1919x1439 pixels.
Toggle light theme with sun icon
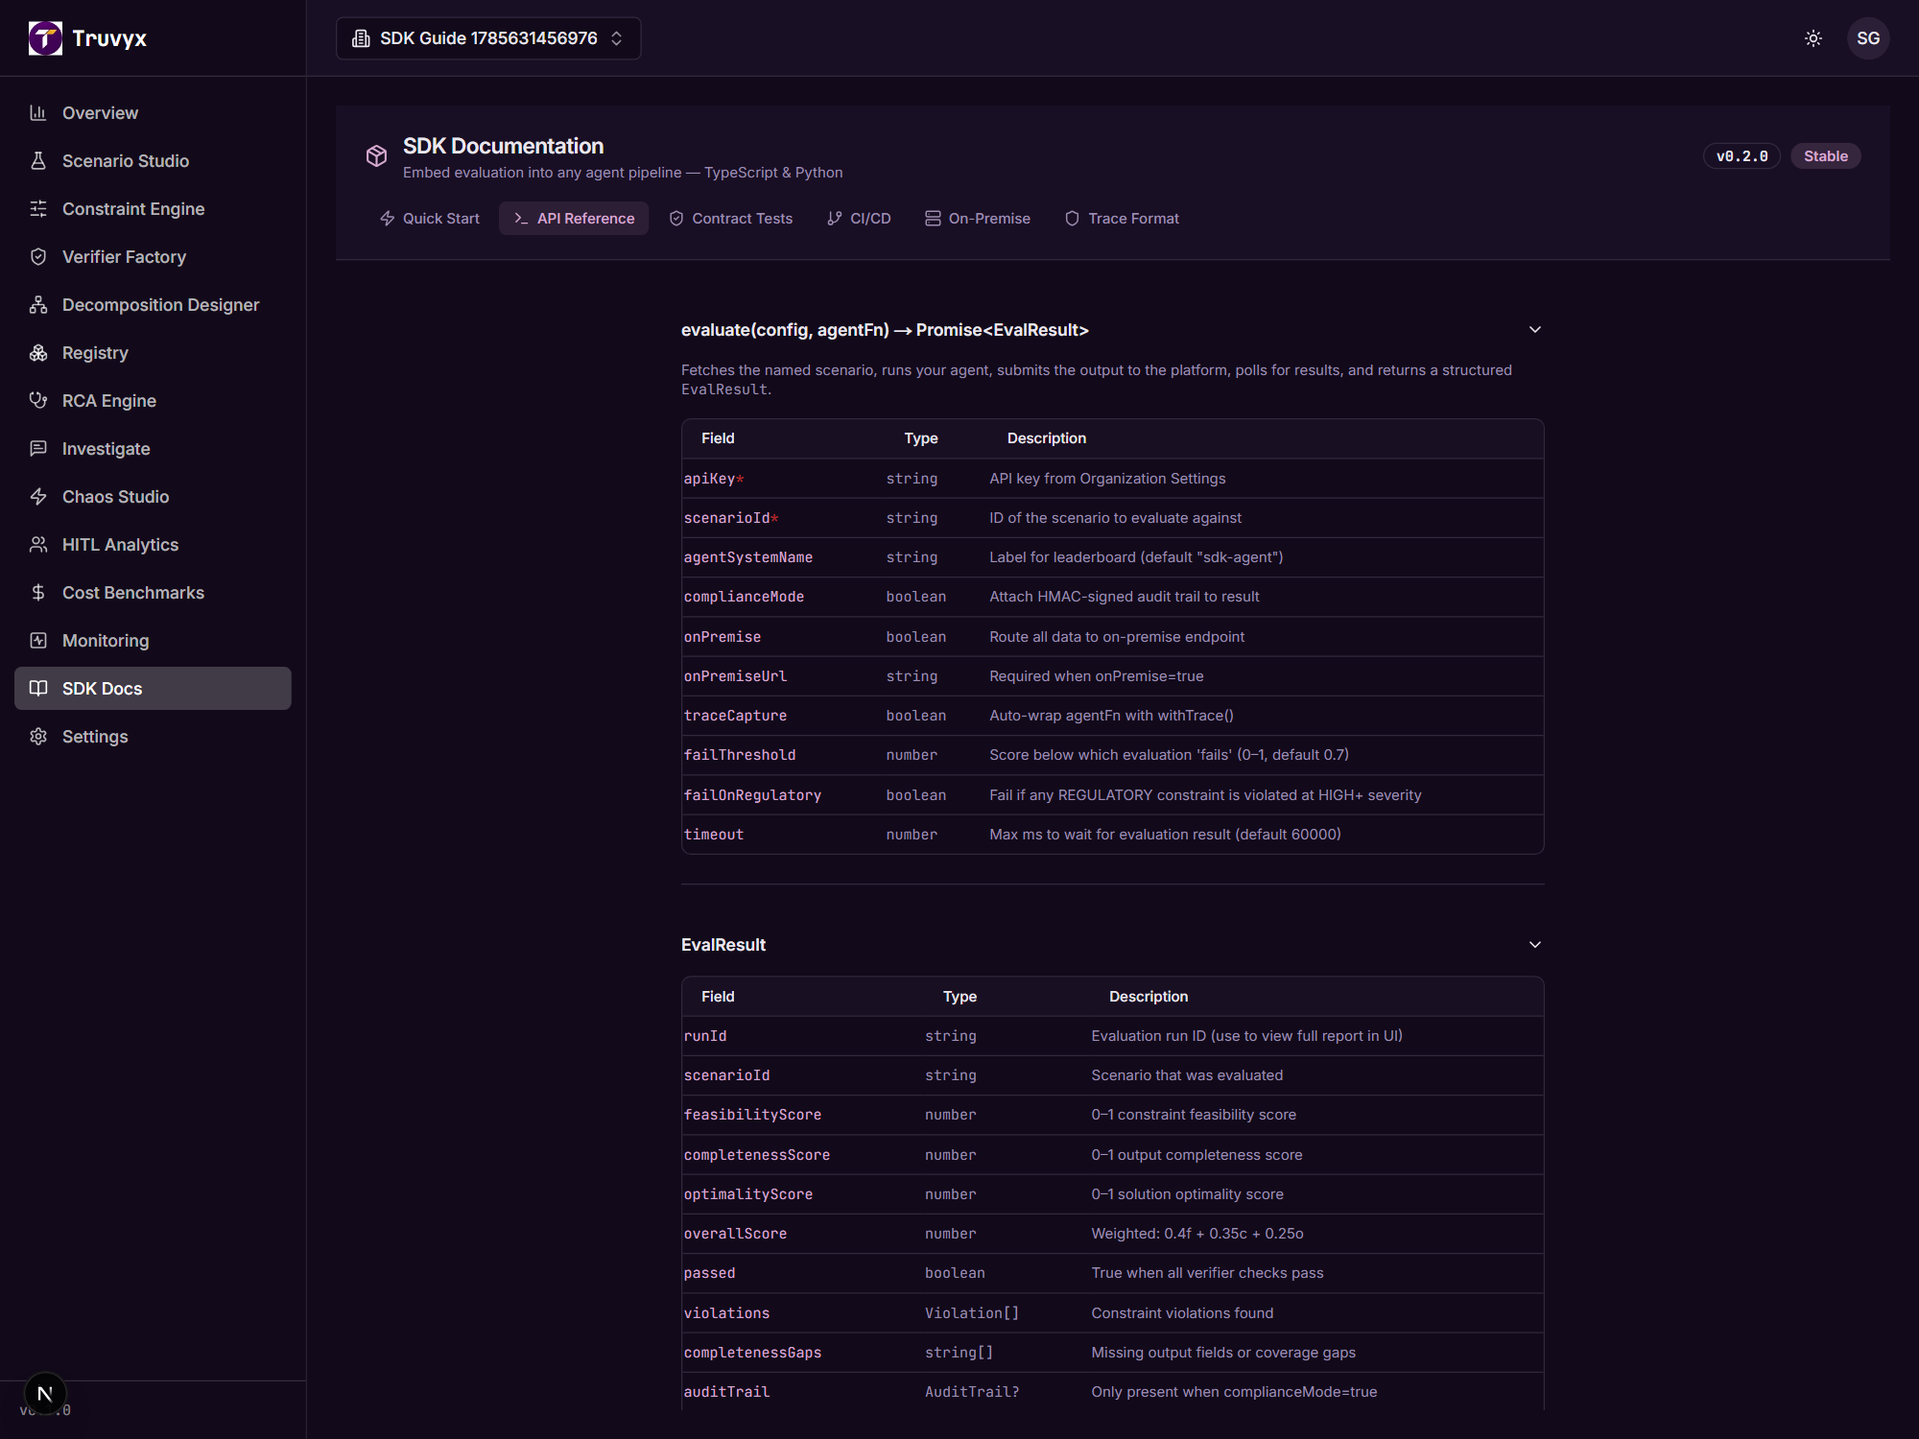coord(1813,38)
